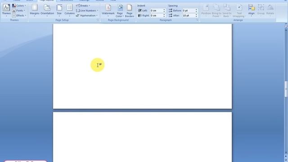Click the "Page Background" group label

(118, 20)
